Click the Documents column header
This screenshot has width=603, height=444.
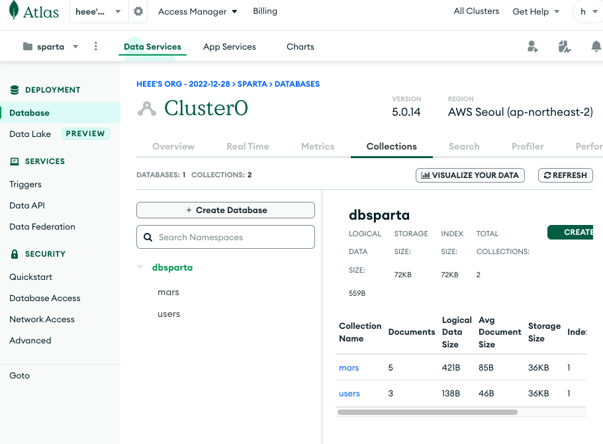coord(412,332)
